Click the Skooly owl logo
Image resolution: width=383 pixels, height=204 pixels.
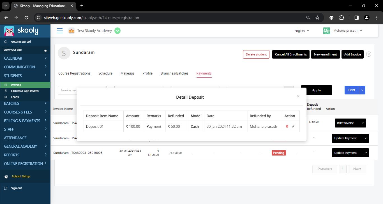(9, 31)
